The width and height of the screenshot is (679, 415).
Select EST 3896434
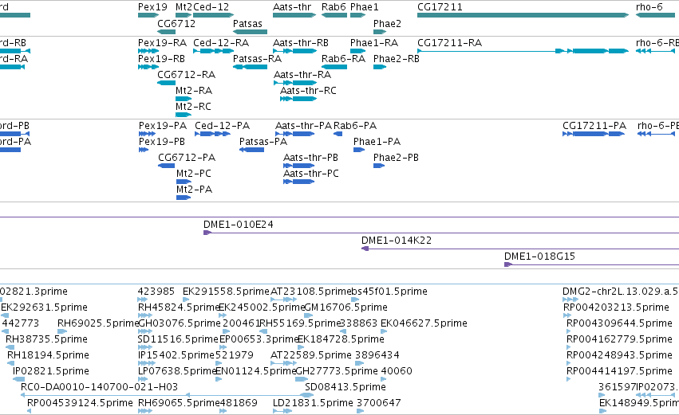(x=359, y=363)
